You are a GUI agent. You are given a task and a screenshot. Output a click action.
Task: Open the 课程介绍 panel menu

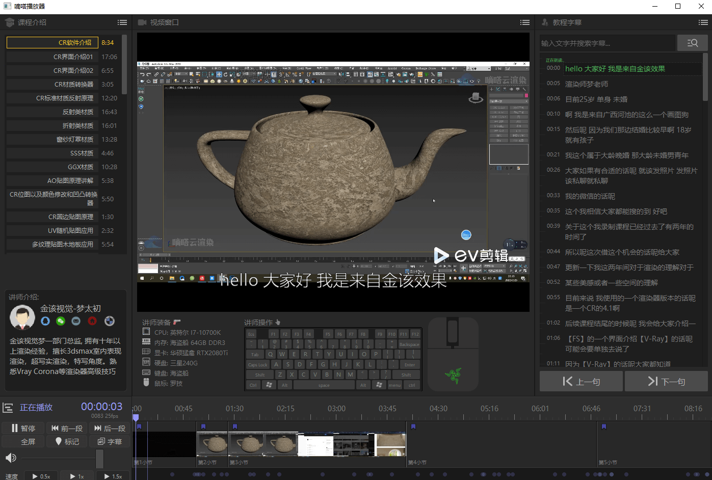(122, 22)
